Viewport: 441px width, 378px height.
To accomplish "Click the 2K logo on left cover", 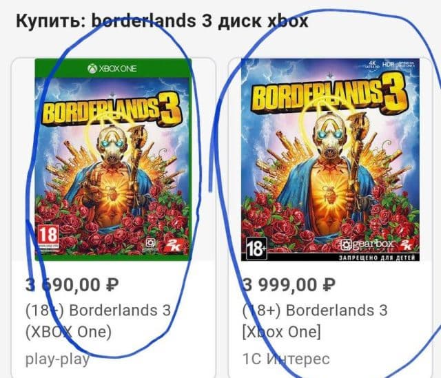I will pos(172,246).
